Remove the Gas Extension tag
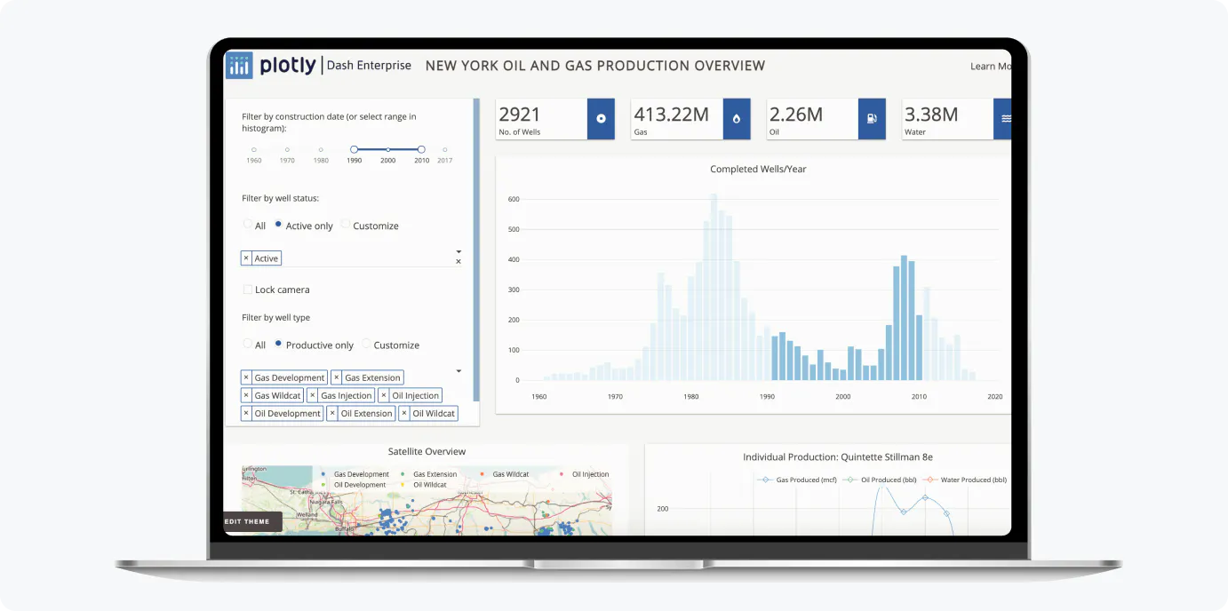This screenshot has width=1228, height=611. (337, 377)
